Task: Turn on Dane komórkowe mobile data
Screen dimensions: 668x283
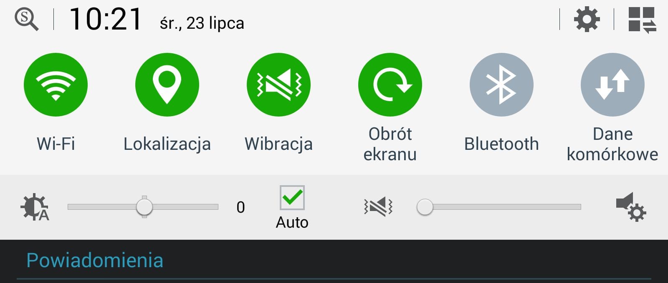Action: [x=612, y=84]
